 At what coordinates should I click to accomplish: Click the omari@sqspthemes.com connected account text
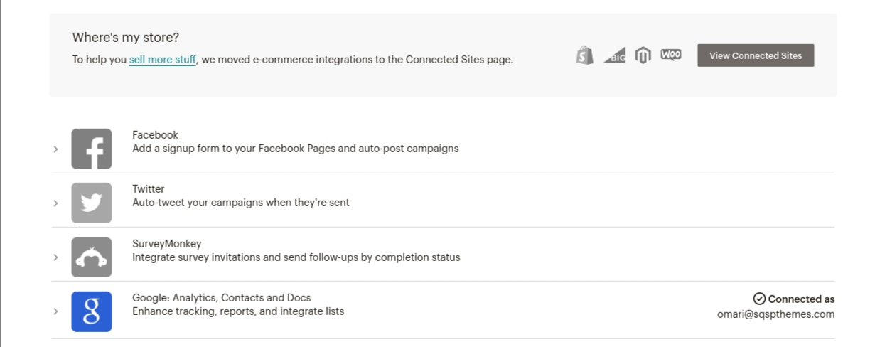click(776, 314)
